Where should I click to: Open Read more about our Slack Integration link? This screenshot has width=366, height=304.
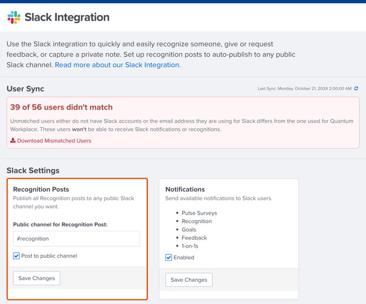118,65
